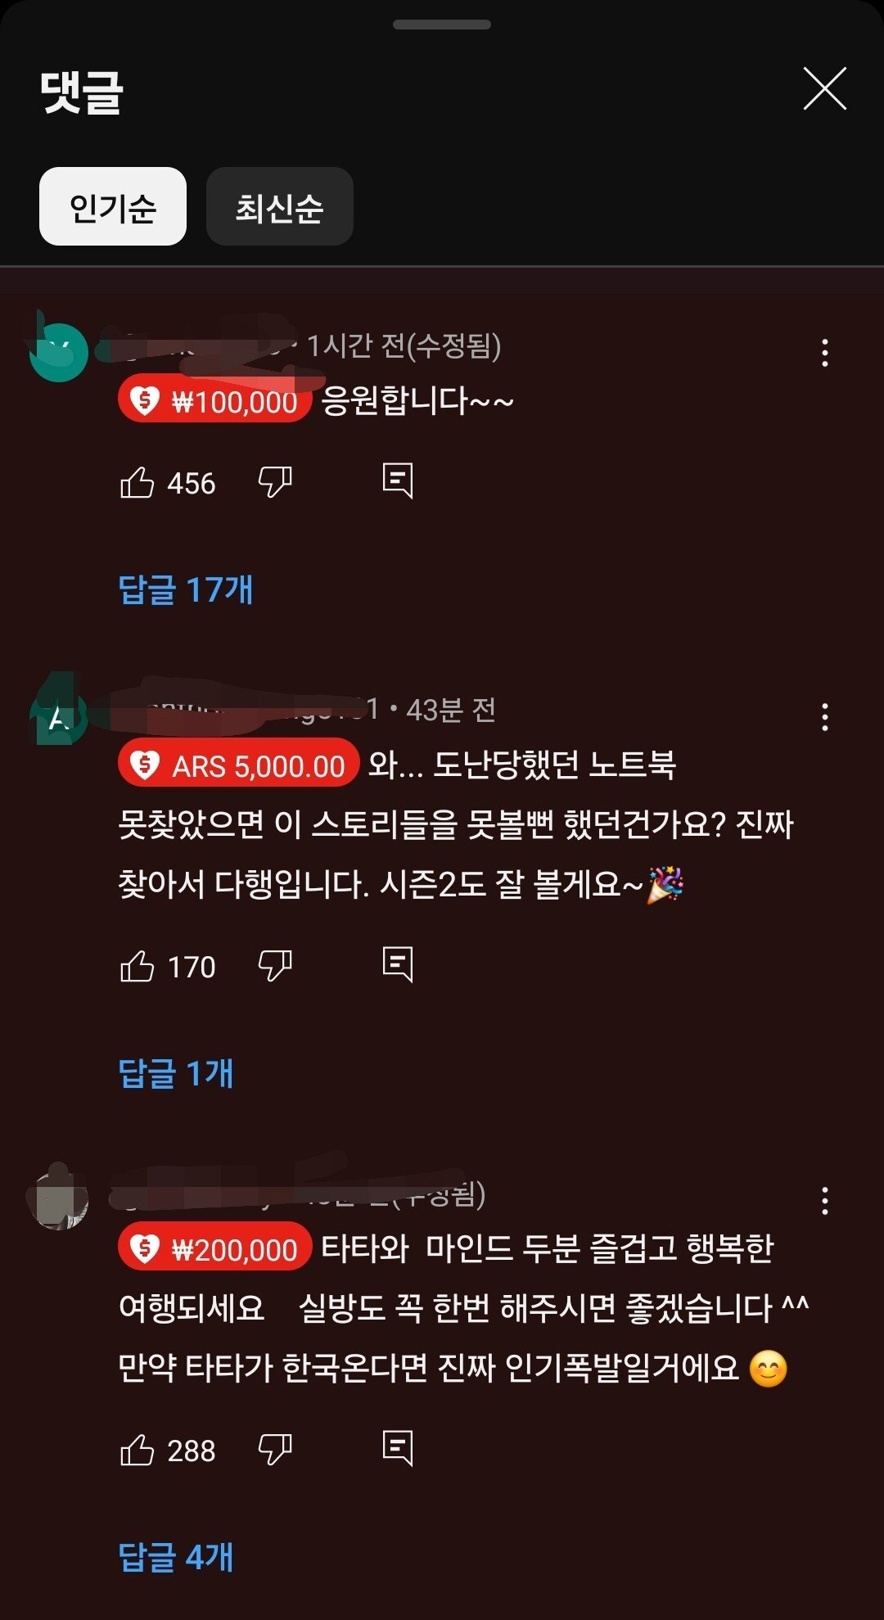Reply to the ₩100,000 응원합니다 comment
Screen dimensions: 884x1620
click(398, 481)
